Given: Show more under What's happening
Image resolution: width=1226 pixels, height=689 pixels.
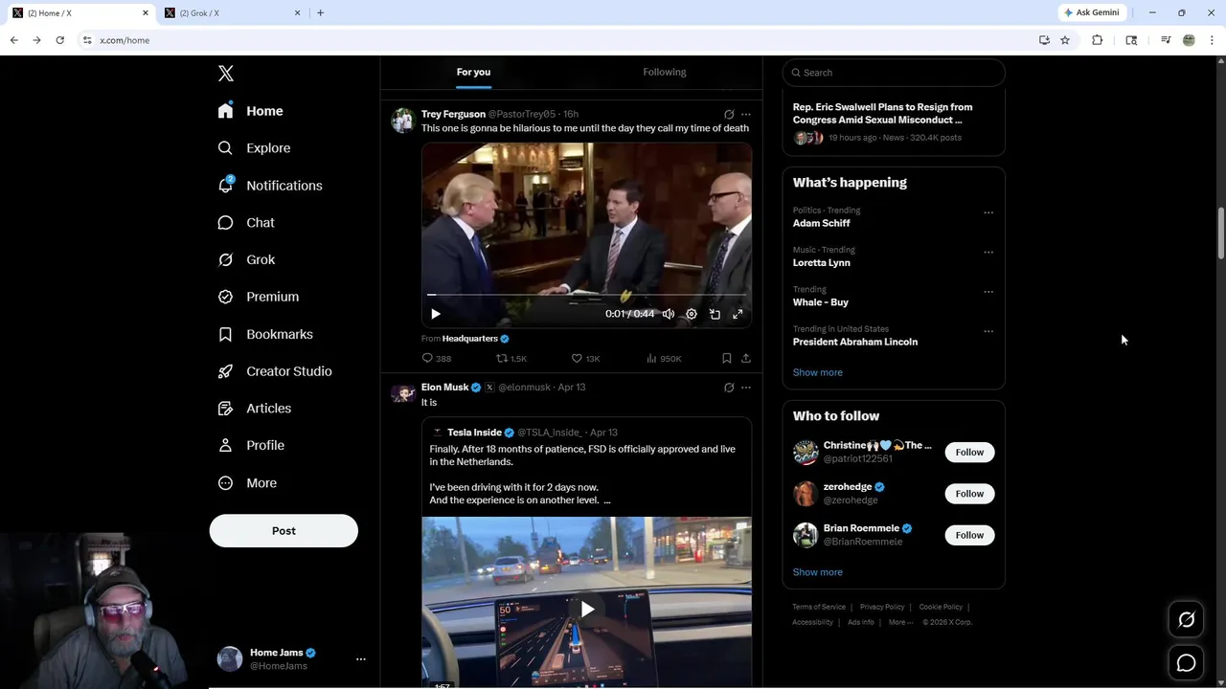Looking at the screenshot, I should pos(817,372).
